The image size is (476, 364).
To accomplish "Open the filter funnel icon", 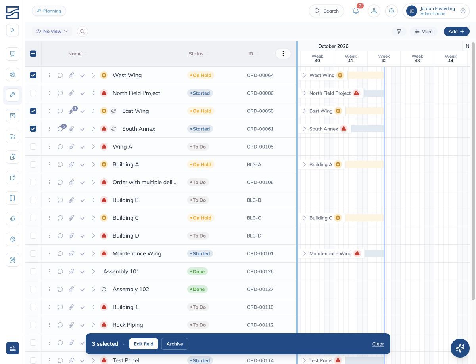I will point(399,32).
